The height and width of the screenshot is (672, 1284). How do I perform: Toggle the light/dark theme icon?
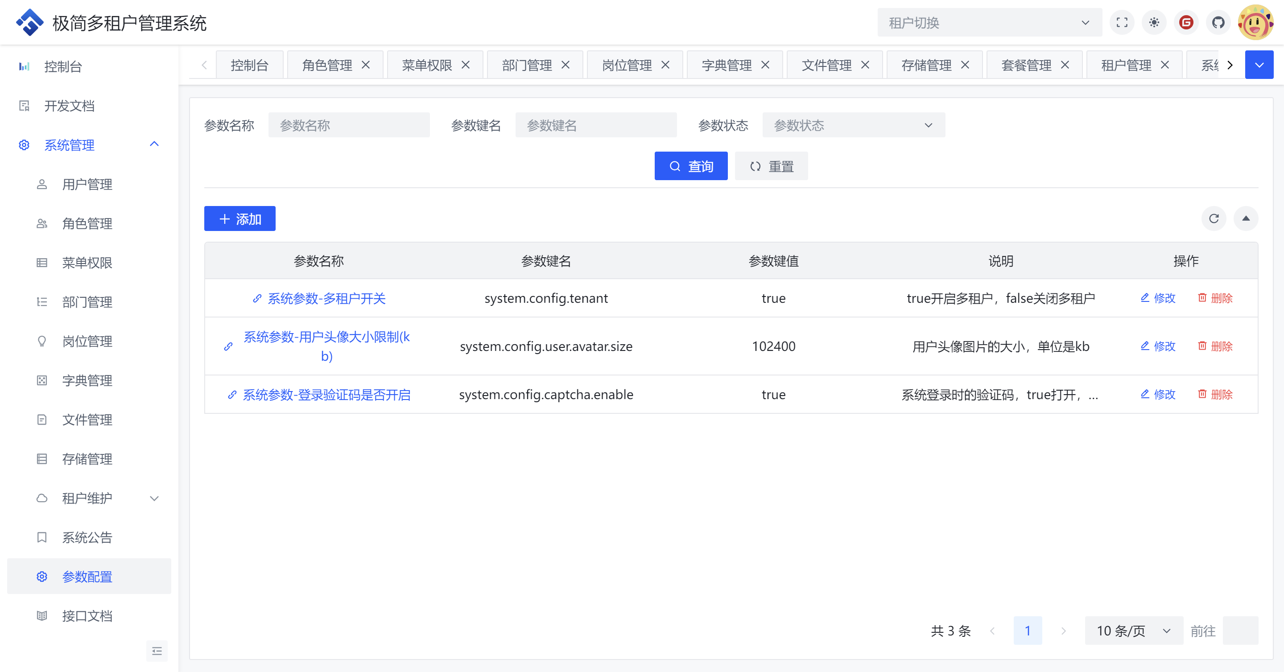[1154, 22]
